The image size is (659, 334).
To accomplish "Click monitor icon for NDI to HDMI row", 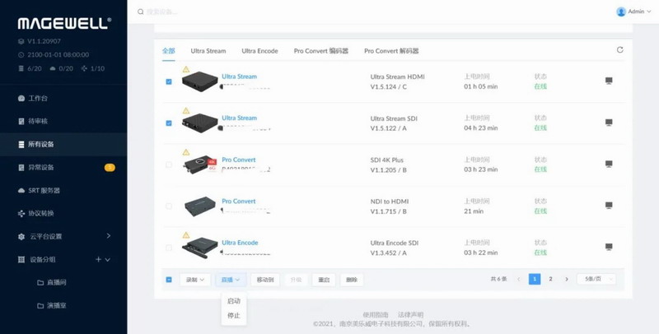I will point(609,206).
